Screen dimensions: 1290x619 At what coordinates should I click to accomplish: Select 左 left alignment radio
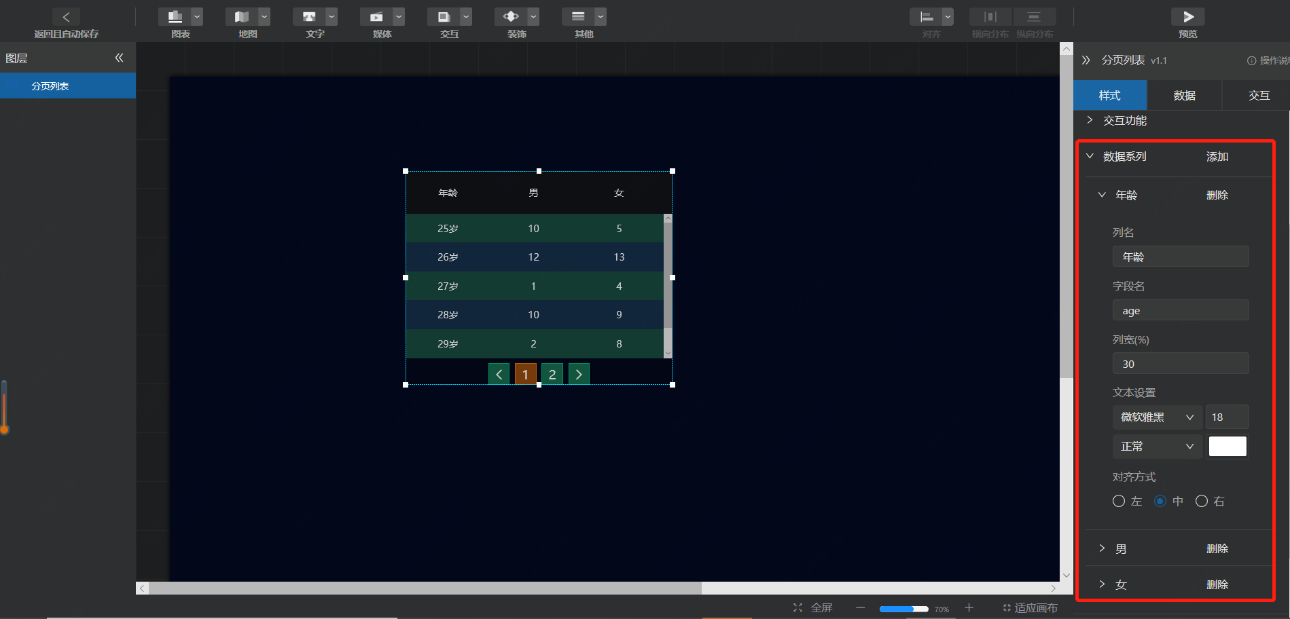[x=1119, y=502]
